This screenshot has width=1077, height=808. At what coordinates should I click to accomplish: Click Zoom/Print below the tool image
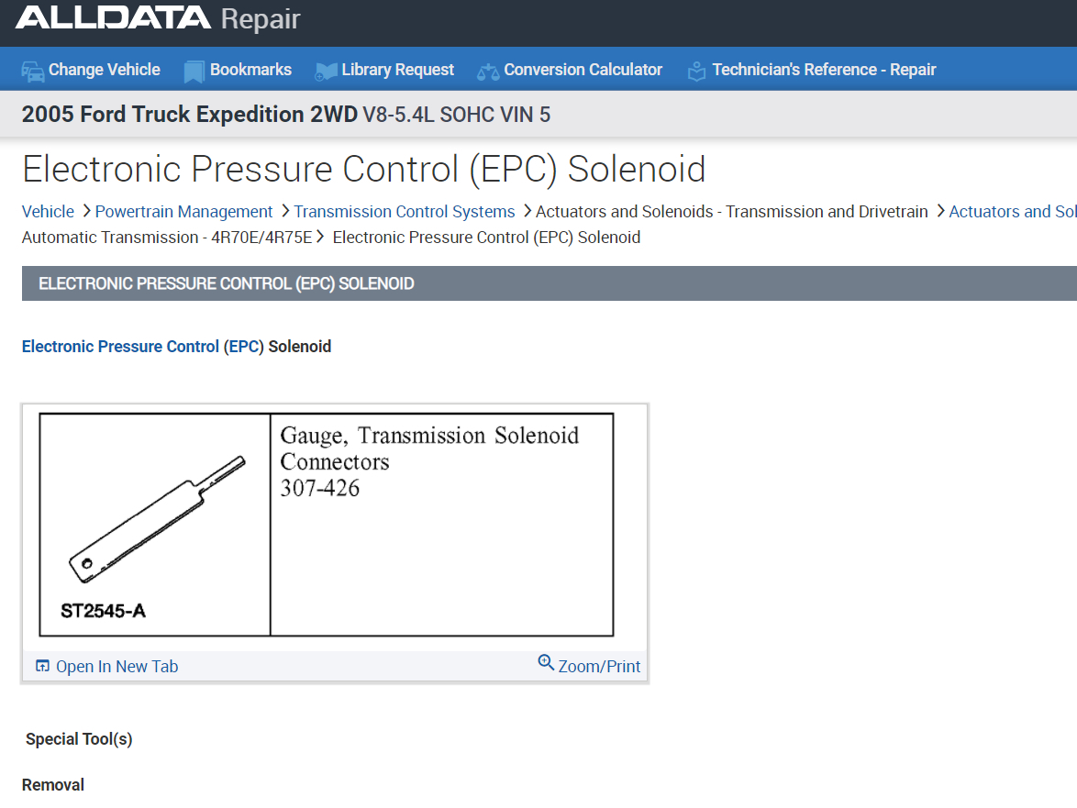tap(599, 667)
